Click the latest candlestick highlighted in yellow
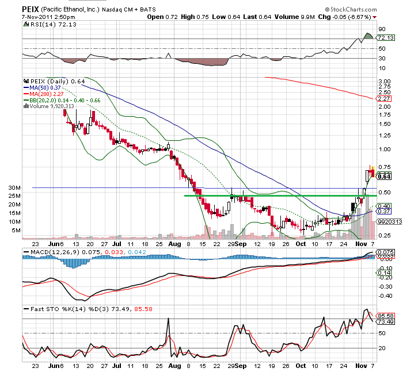This screenshot has height=372, width=418. point(373,171)
